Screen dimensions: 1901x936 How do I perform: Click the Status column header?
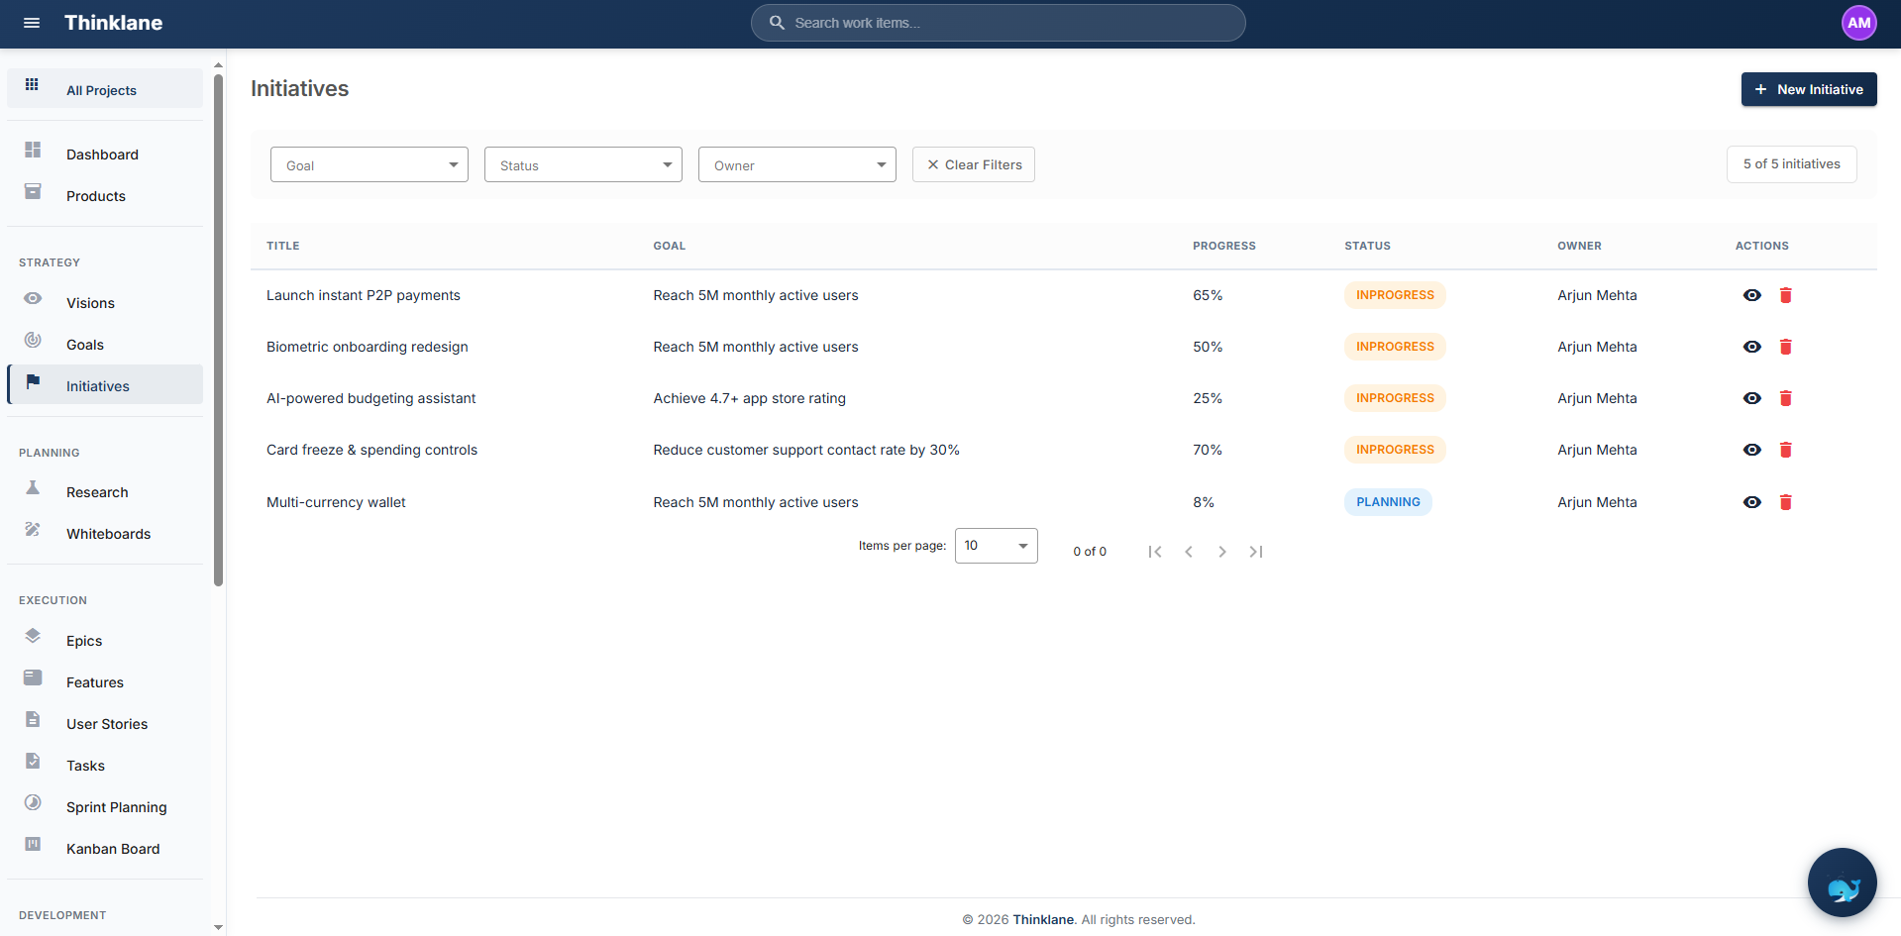[x=1367, y=246]
